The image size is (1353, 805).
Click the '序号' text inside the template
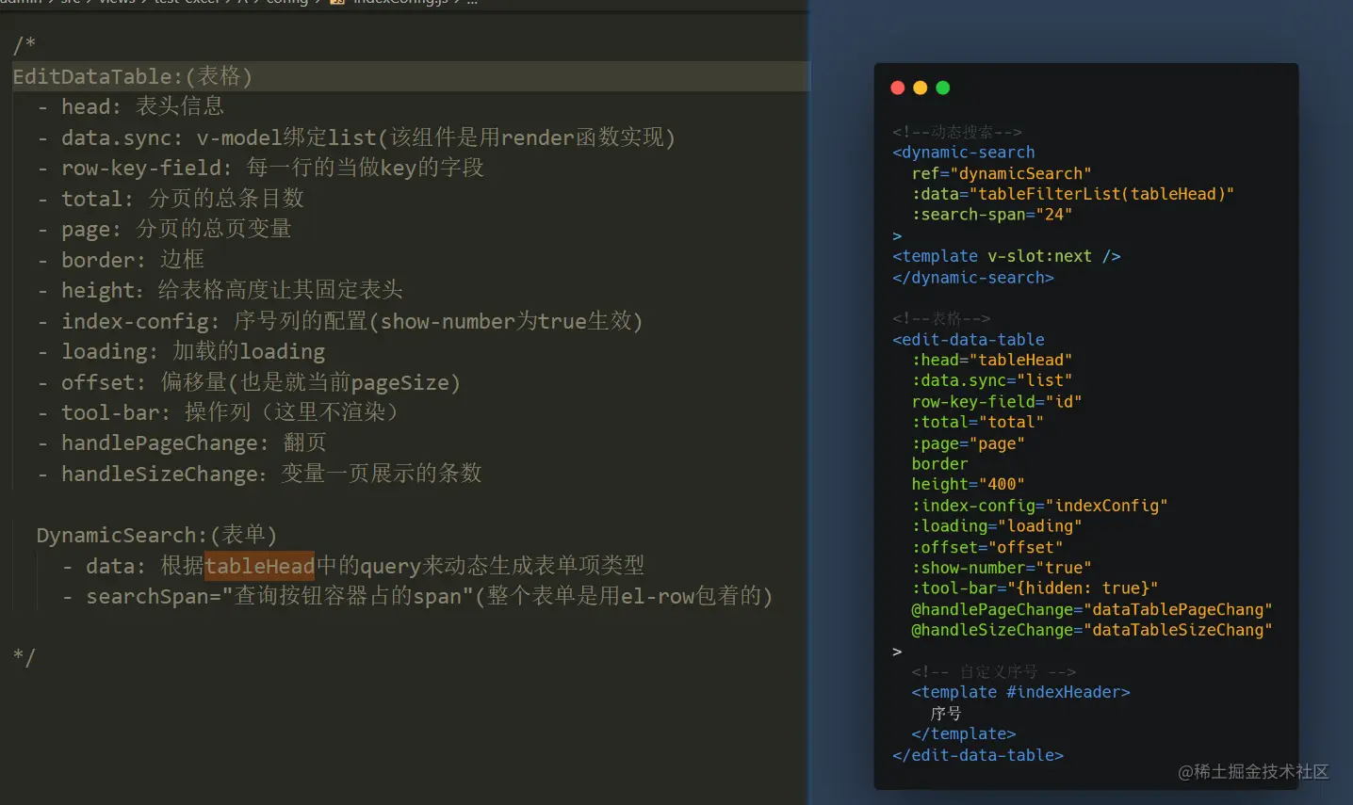click(946, 714)
